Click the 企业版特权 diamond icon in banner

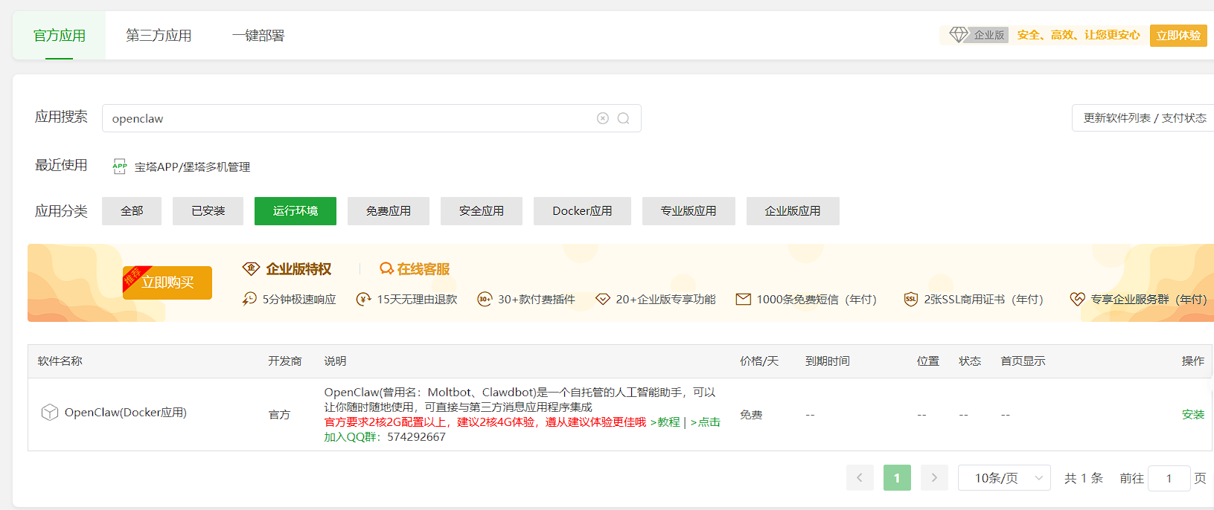pos(251,268)
